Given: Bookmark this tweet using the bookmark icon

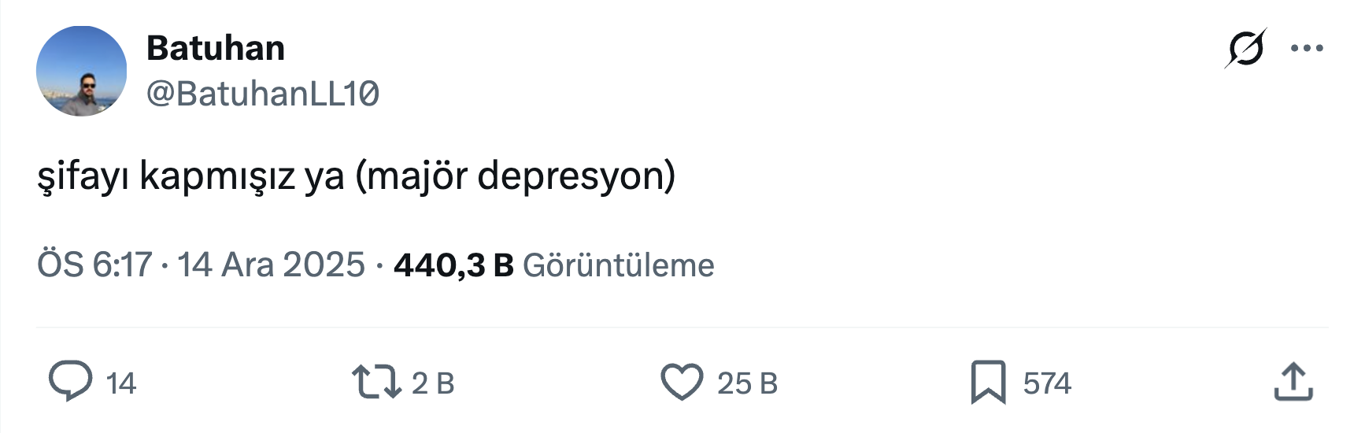Looking at the screenshot, I should tap(988, 382).
